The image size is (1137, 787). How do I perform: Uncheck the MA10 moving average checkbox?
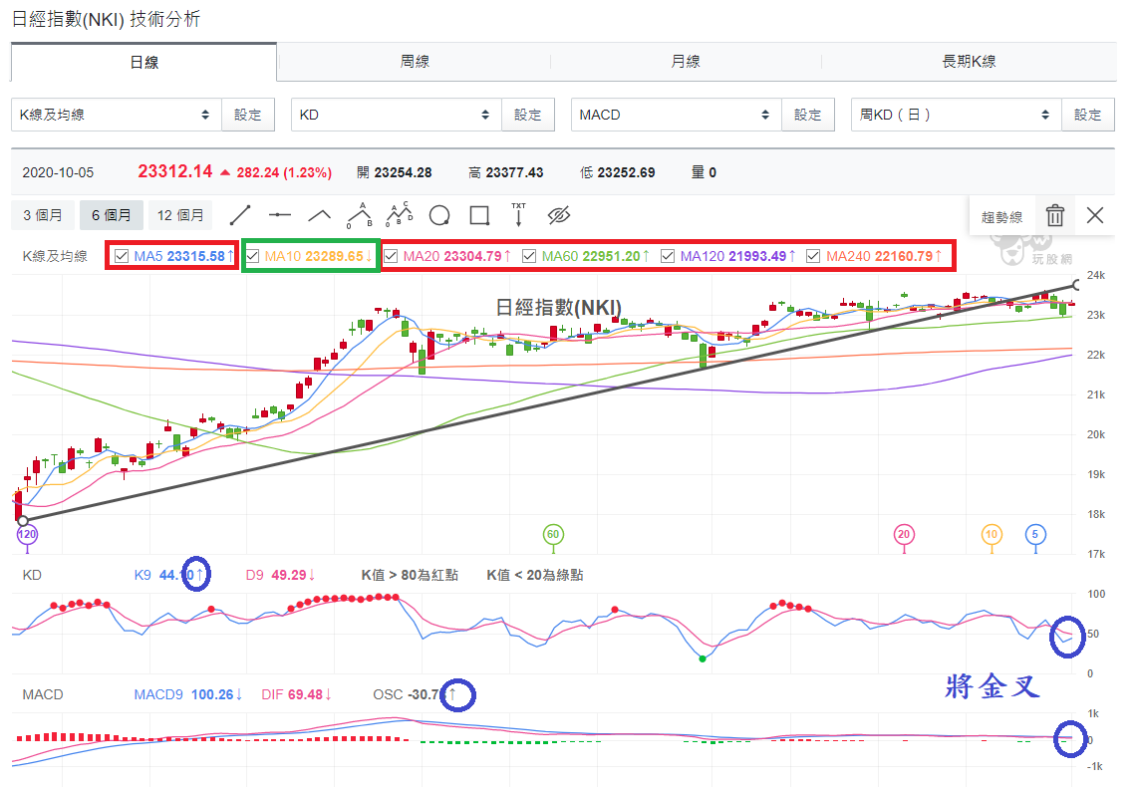point(252,256)
